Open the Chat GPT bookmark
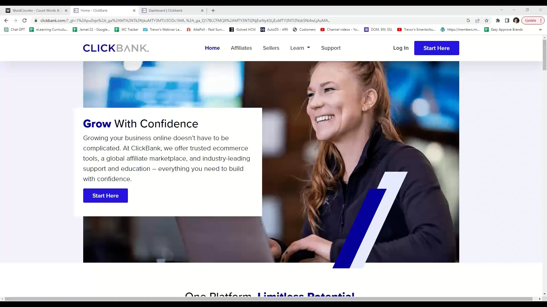The height and width of the screenshot is (307, 547). click(x=15, y=30)
